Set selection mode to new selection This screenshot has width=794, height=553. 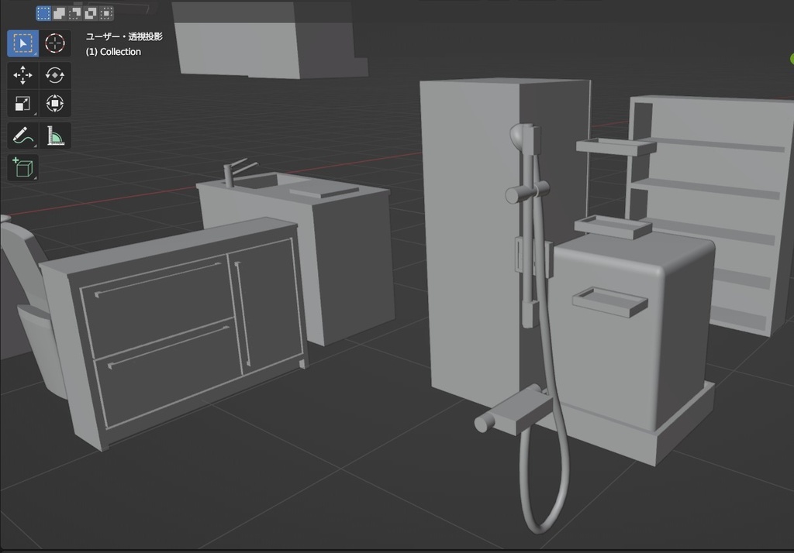[x=43, y=13]
